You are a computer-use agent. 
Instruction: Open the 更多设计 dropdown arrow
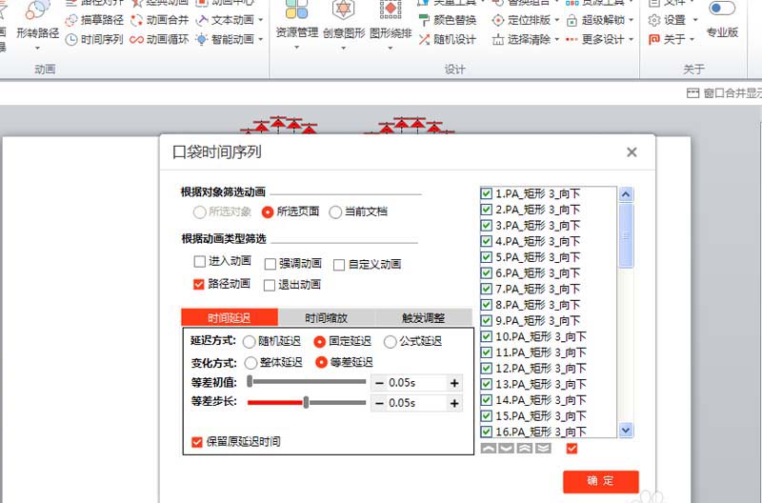(x=631, y=39)
